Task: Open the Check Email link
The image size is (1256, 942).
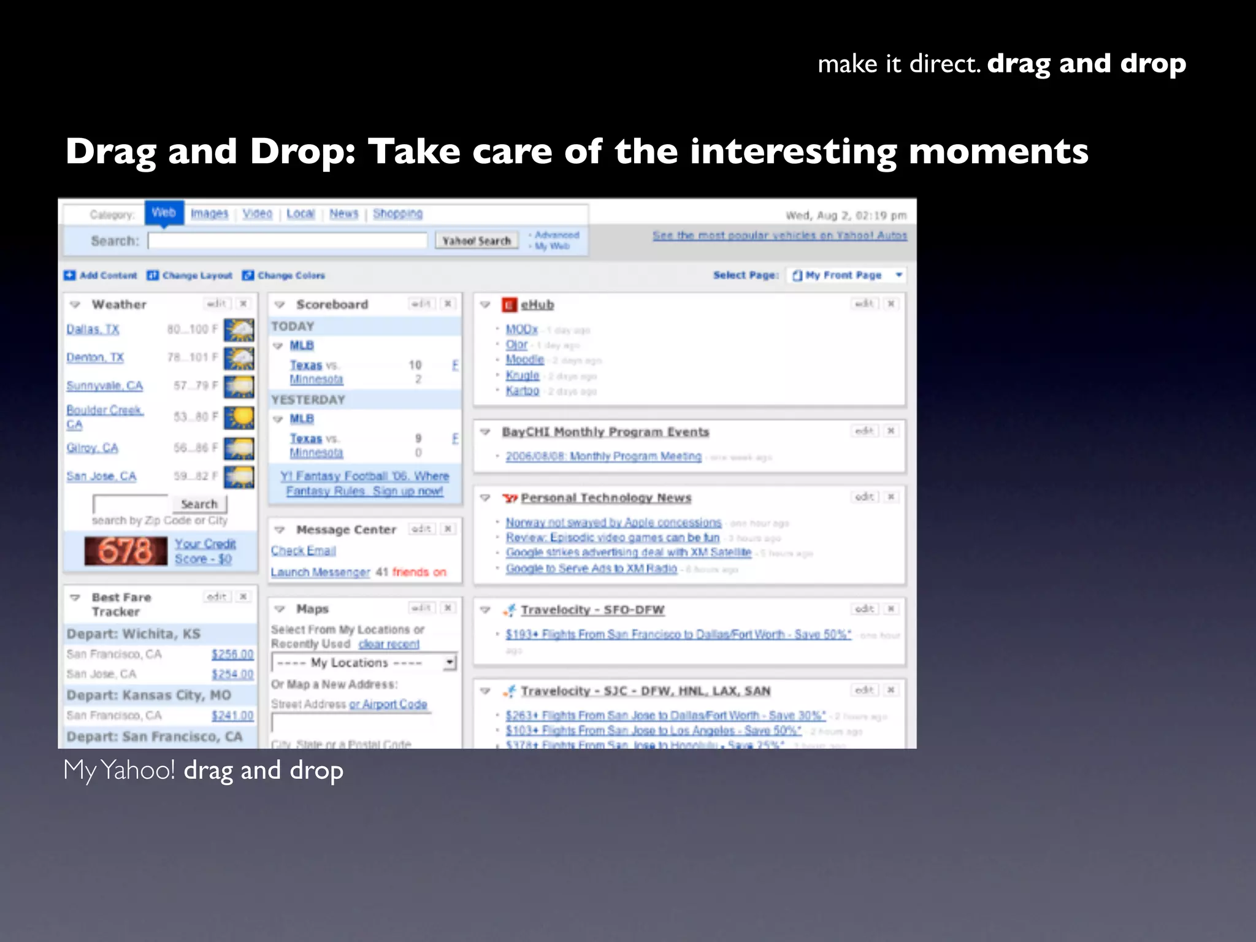Action: (x=304, y=551)
